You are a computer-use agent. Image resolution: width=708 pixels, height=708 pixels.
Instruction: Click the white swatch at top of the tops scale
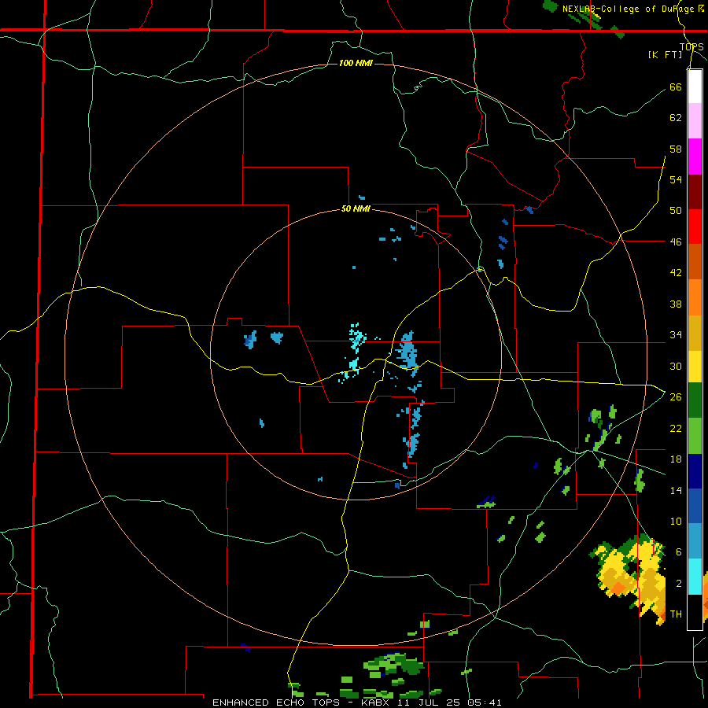coord(695,87)
